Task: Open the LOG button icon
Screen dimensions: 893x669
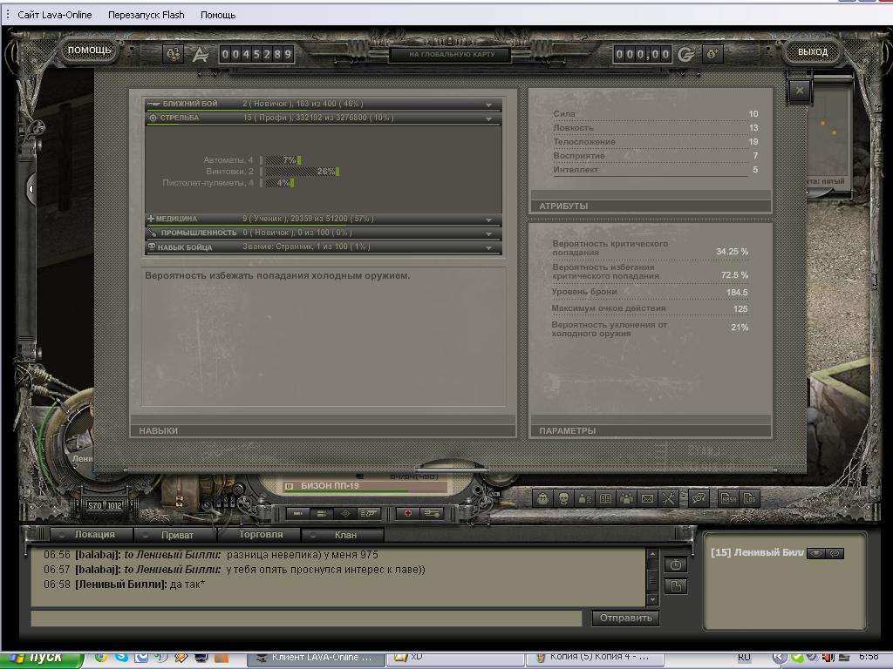Action: tap(749, 498)
